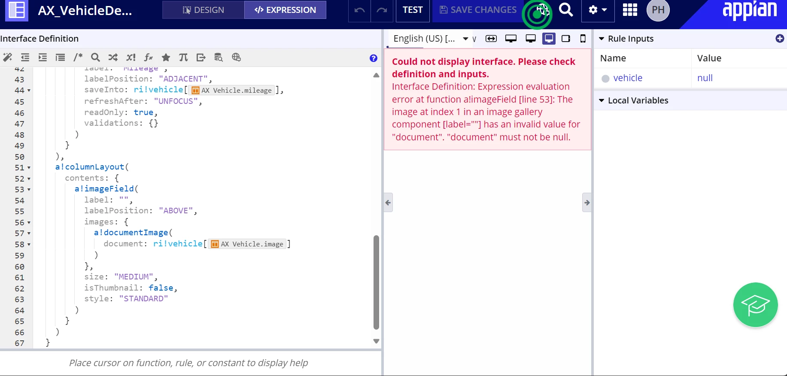This screenshot has height=376, width=787.
Task: Select the tablet preview icon
Action: [x=566, y=39]
